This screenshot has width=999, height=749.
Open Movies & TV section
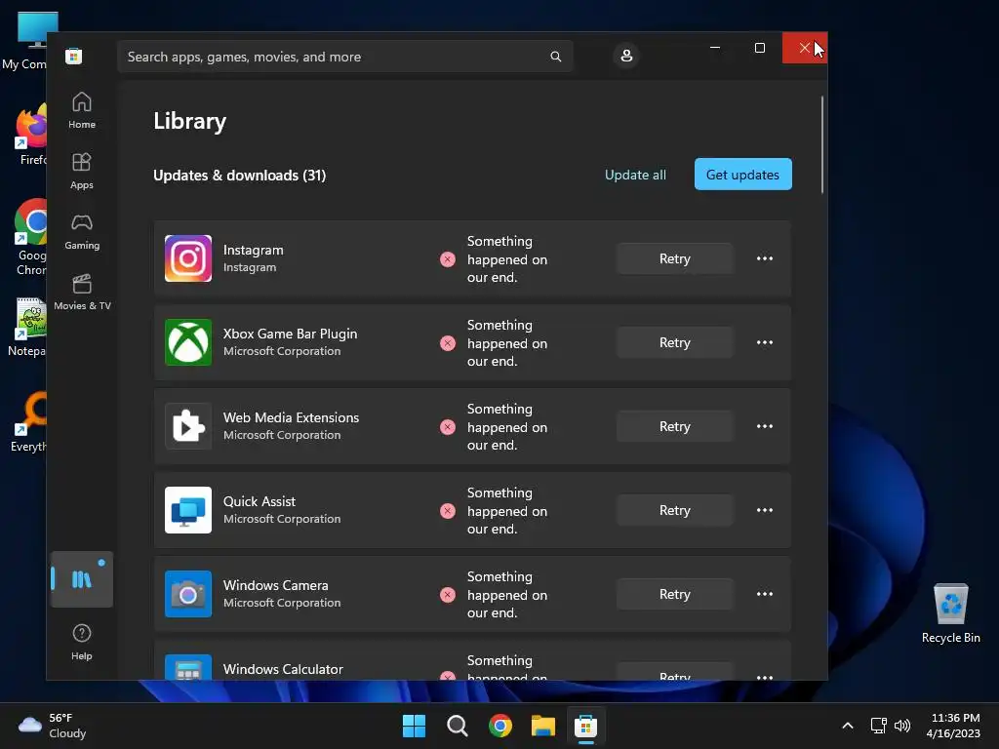[x=82, y=293]
